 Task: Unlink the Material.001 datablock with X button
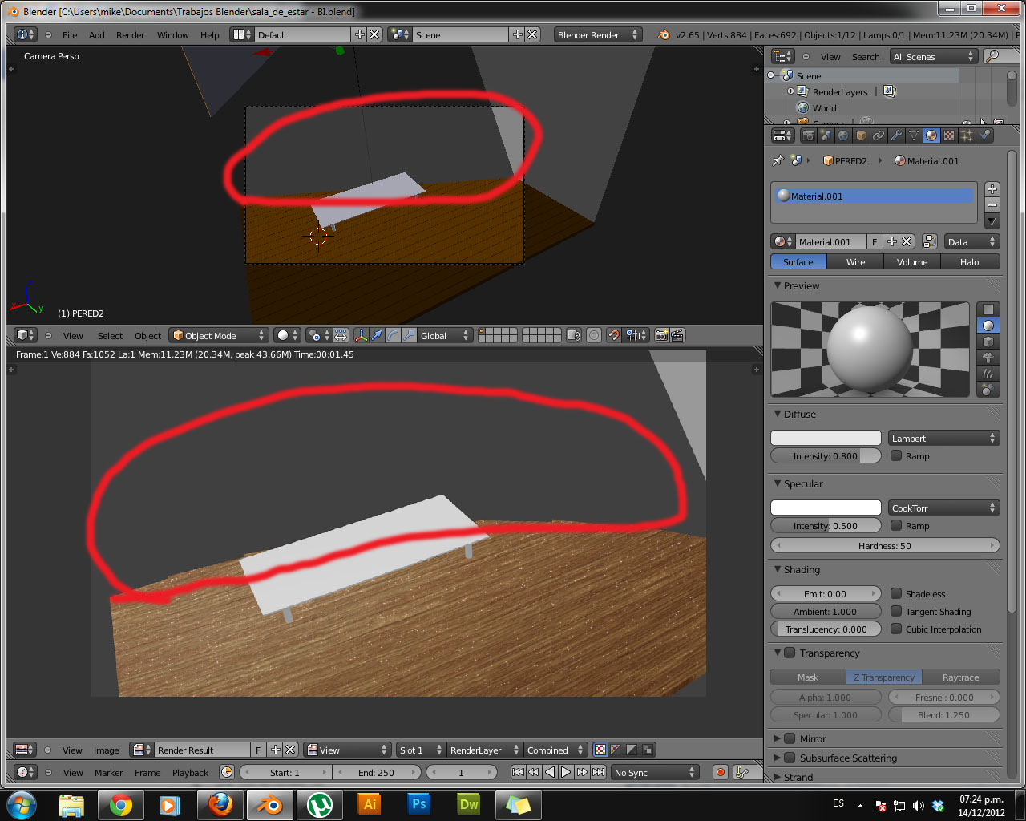[x=907, y=241]
